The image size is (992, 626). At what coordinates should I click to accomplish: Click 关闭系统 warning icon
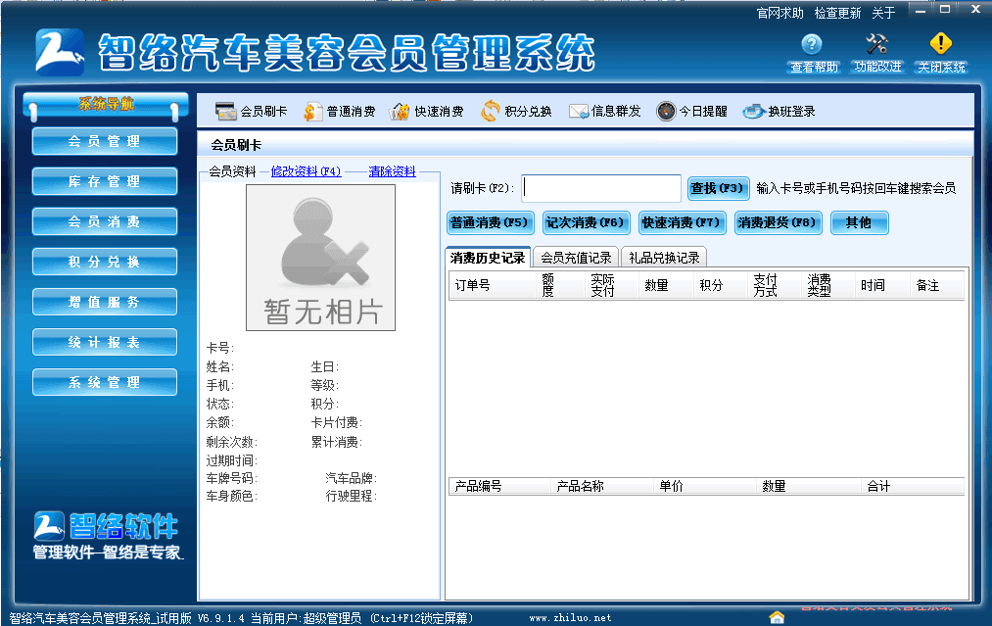point(940,44)
